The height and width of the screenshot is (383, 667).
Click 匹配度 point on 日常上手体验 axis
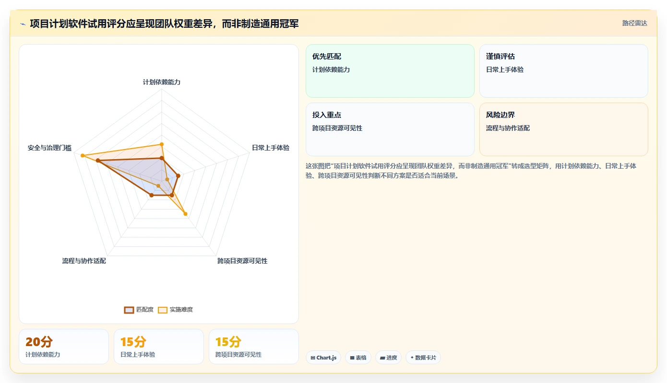pyautogui.click(x=178, y=176)
